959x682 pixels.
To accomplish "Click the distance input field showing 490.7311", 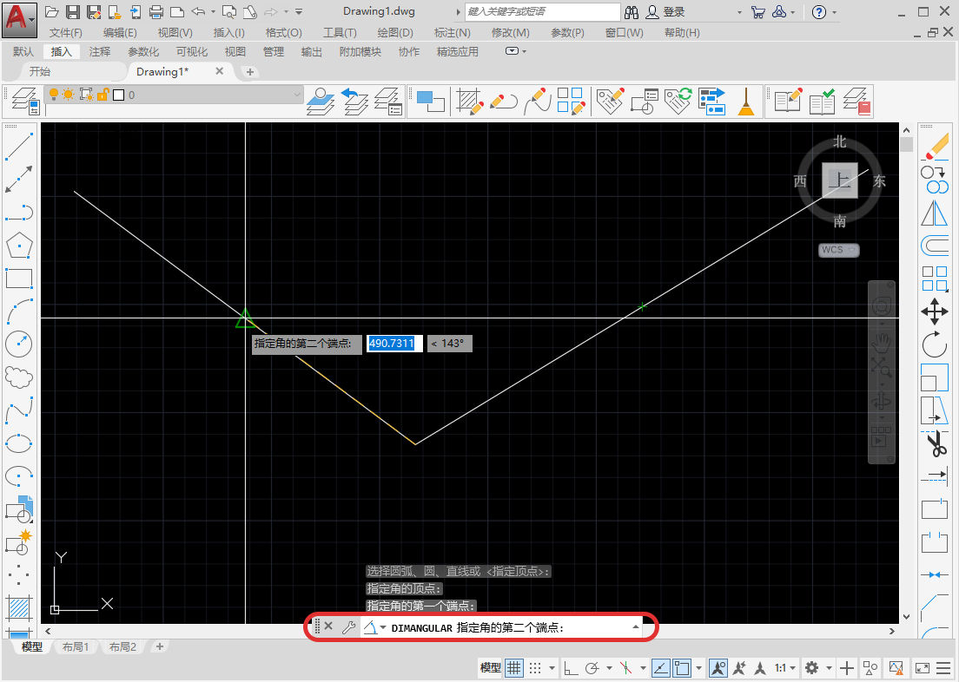I will [x=394, y=344].
